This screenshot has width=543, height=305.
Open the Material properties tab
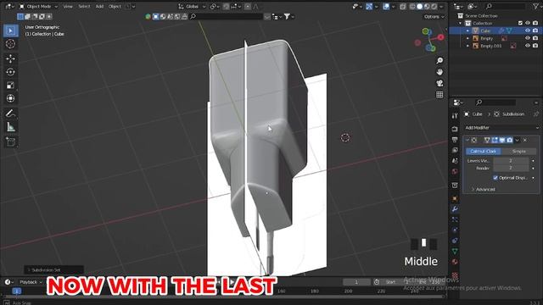point(455,262)
